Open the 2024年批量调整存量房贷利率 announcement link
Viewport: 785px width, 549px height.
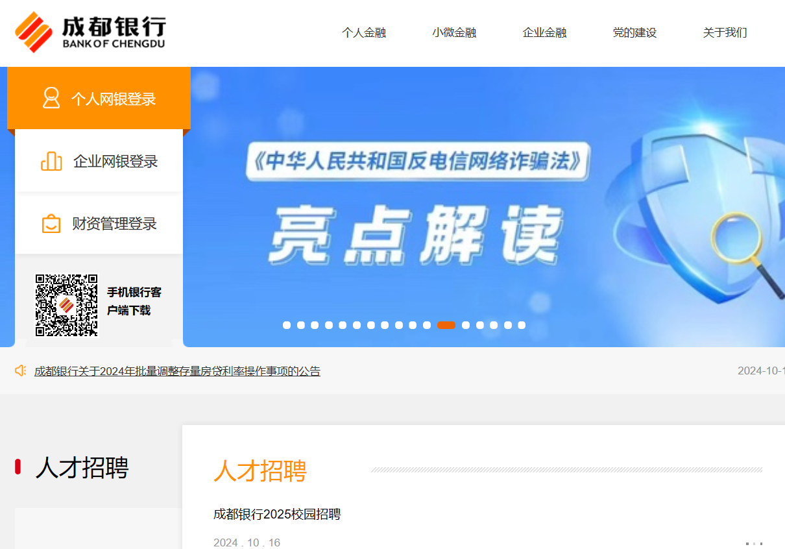click(x=177, y=371)
